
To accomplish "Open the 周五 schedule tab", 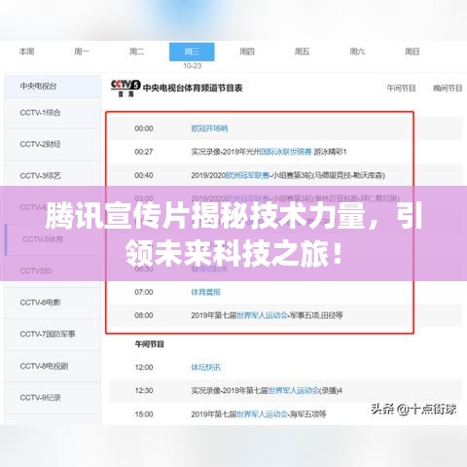I will [302, 52].
